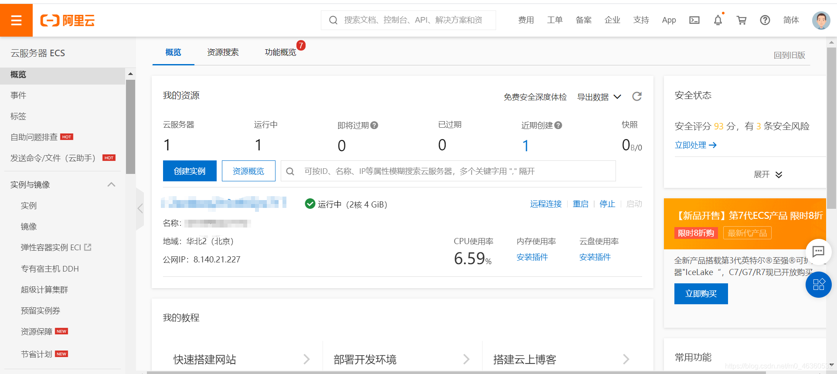Image resolution: width=837 pixels, height=374 pixels.
Task: Open 事件 in the sidebar
Action: [x=18, y=95]
